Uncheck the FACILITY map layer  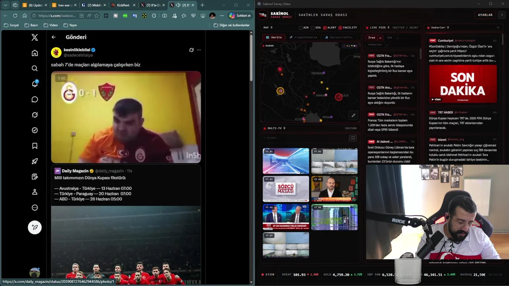[x=340, y=27]
